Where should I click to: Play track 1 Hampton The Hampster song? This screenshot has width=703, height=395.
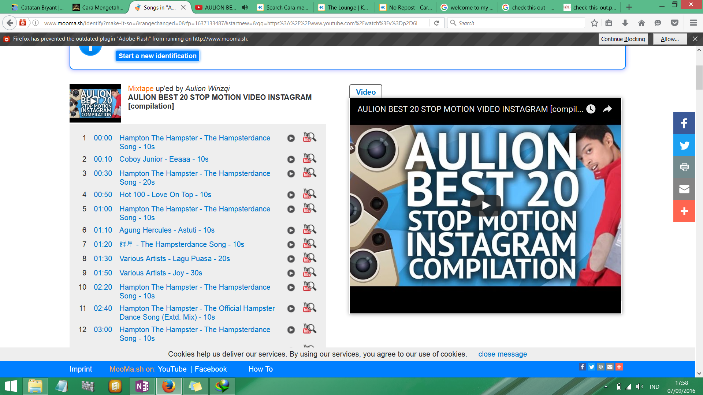click(291, 138)
